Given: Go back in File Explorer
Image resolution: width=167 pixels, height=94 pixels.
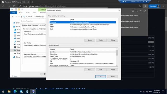Looking at the screenshot, I should (x=13, y=17).
